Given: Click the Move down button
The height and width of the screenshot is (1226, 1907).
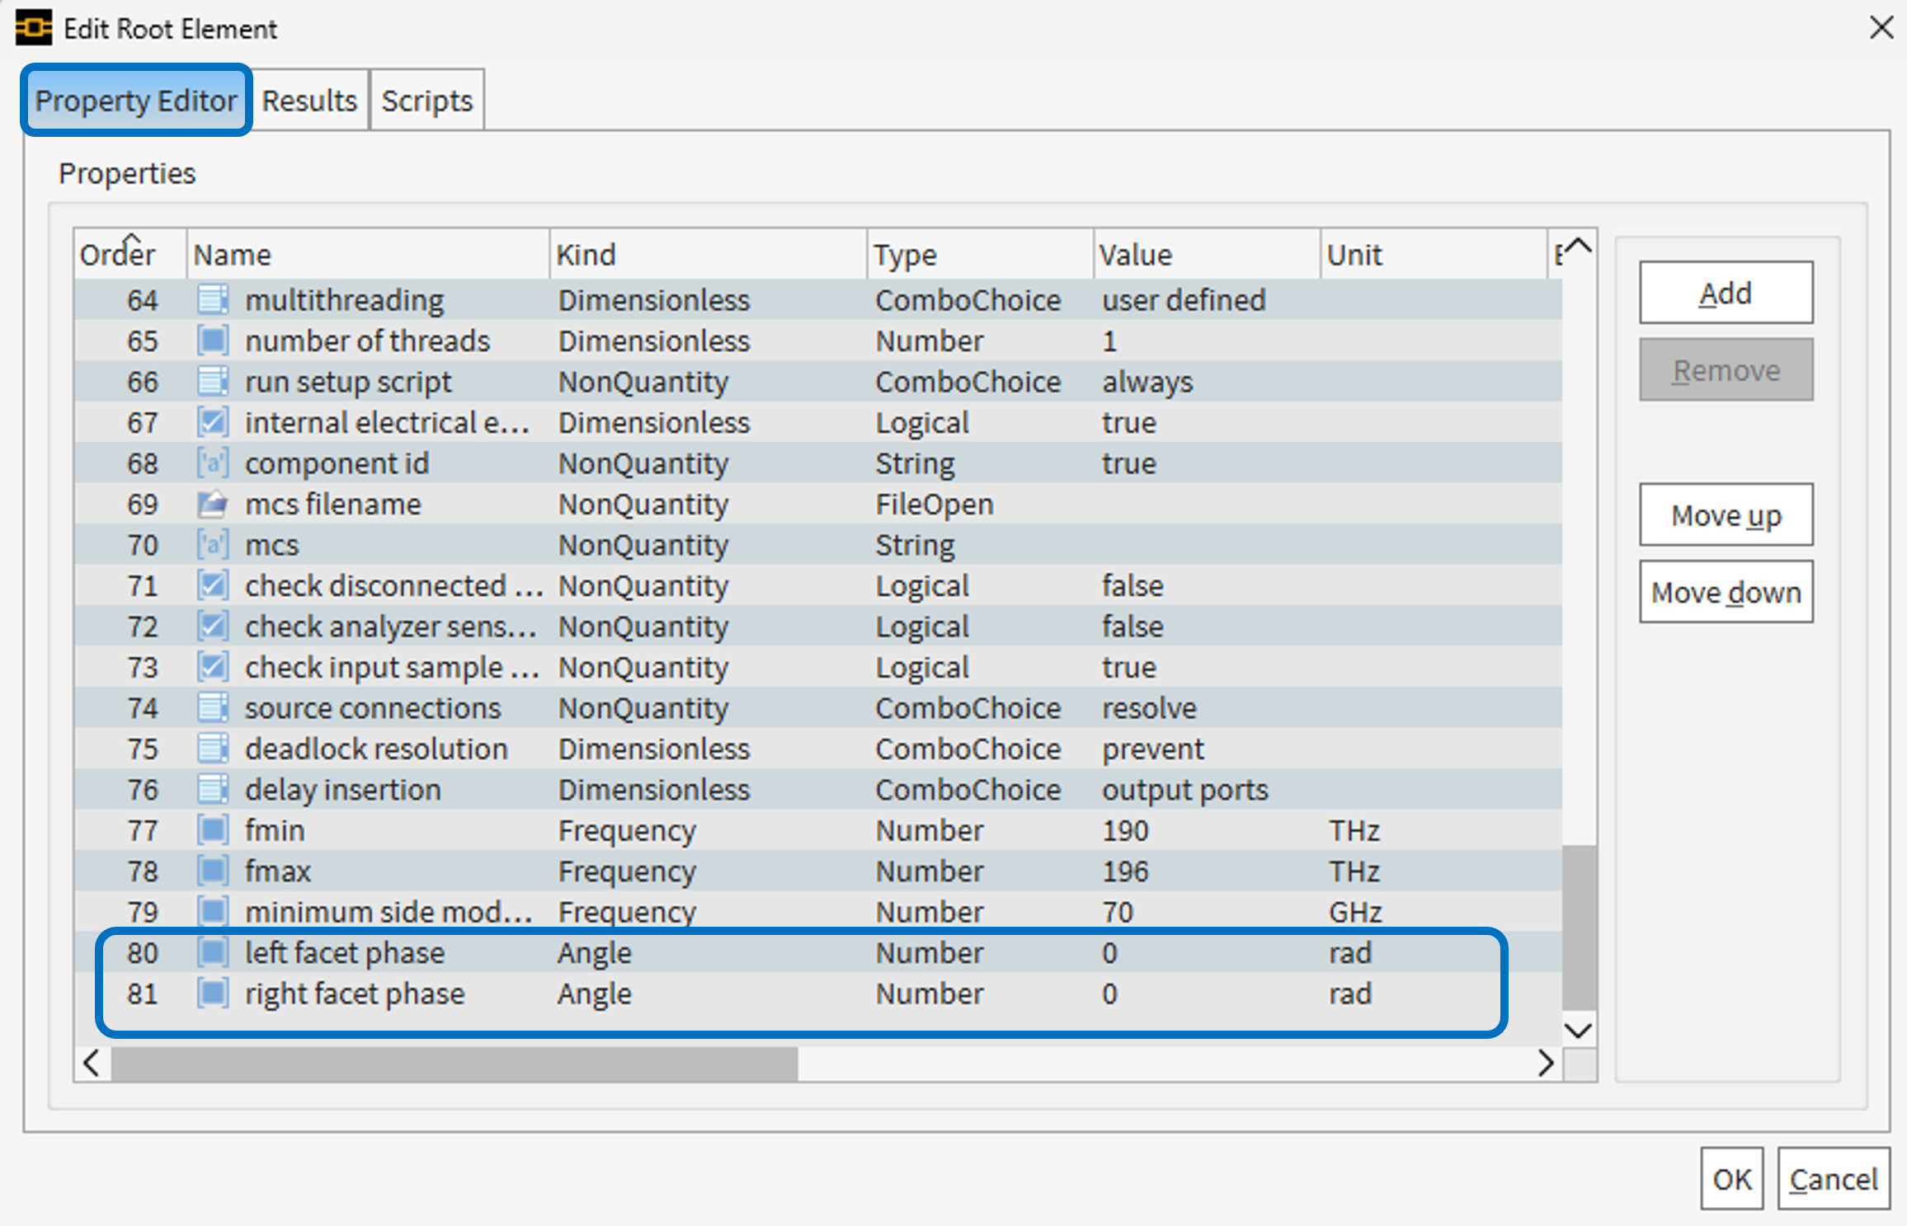Looking at the screenshot, I should tap(1726, 592).
